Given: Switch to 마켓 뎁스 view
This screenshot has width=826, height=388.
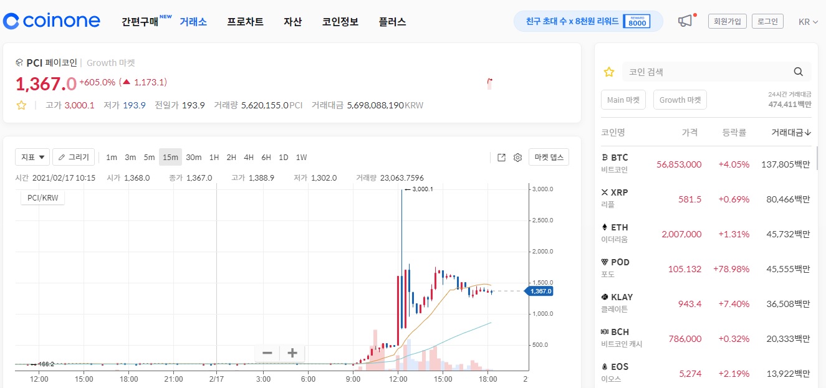Looking at the screenshot, I should click(x=549, y=157).
